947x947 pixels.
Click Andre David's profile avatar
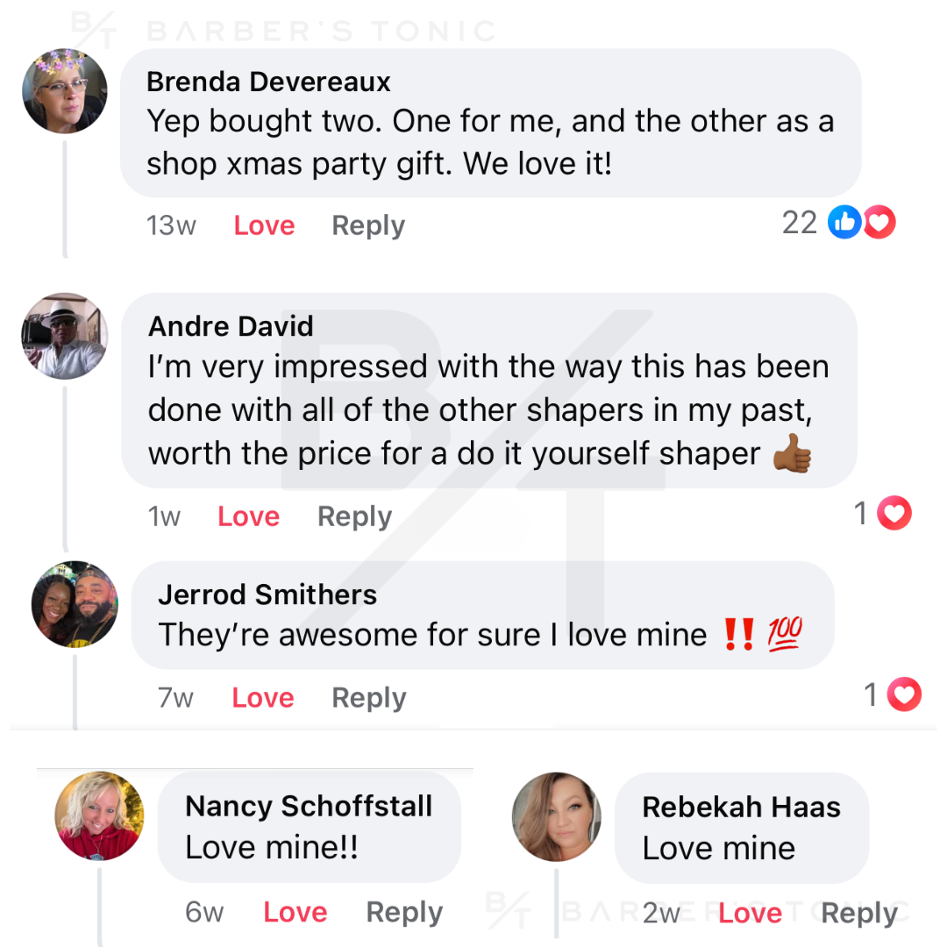click(64, 336)
